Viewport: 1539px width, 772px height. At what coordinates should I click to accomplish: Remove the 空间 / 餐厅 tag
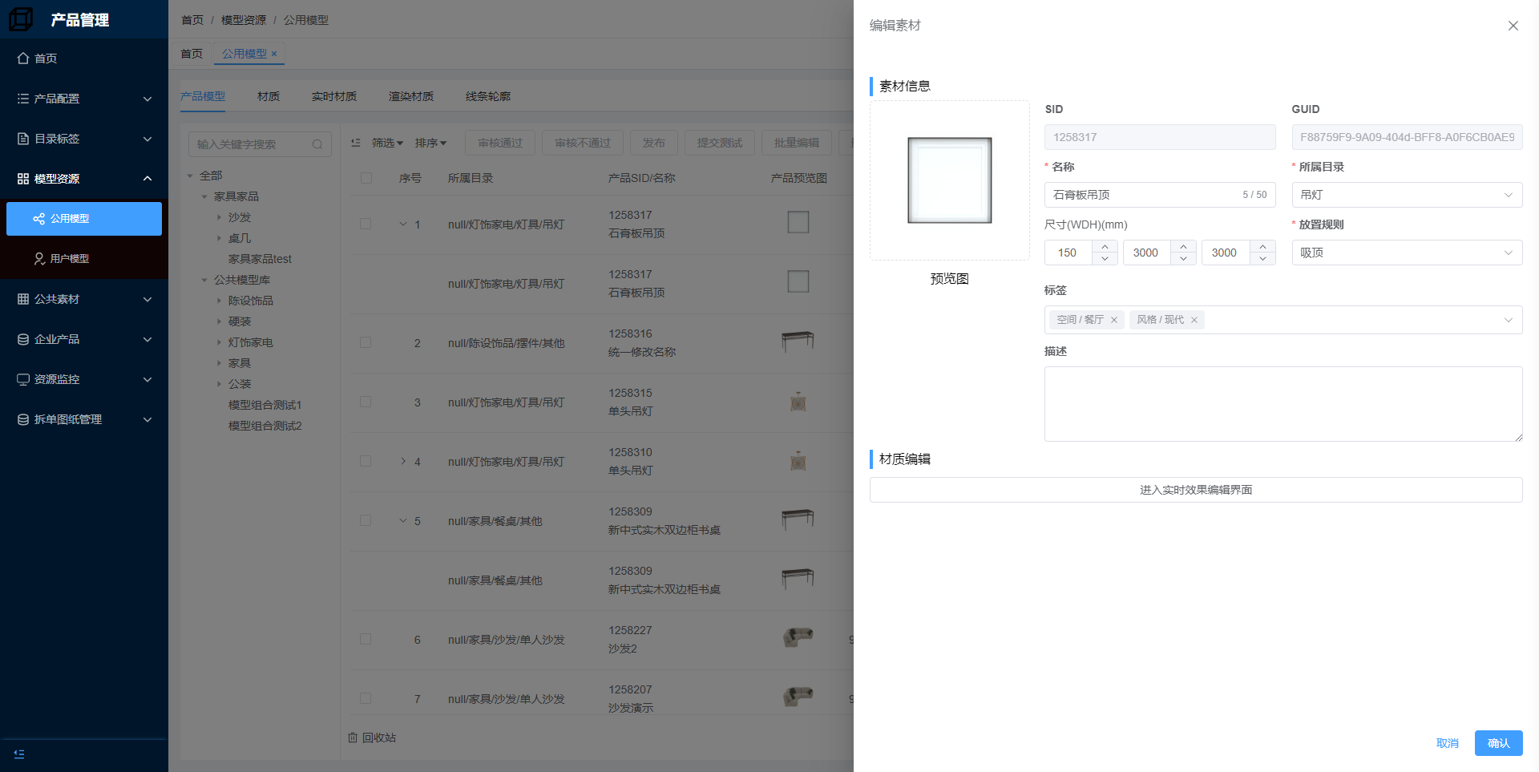point(1114,320)
